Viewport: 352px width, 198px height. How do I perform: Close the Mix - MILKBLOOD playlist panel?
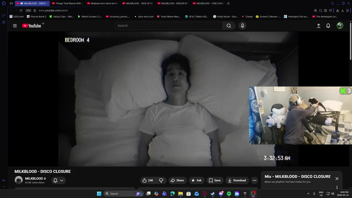(x=337, y=178)
